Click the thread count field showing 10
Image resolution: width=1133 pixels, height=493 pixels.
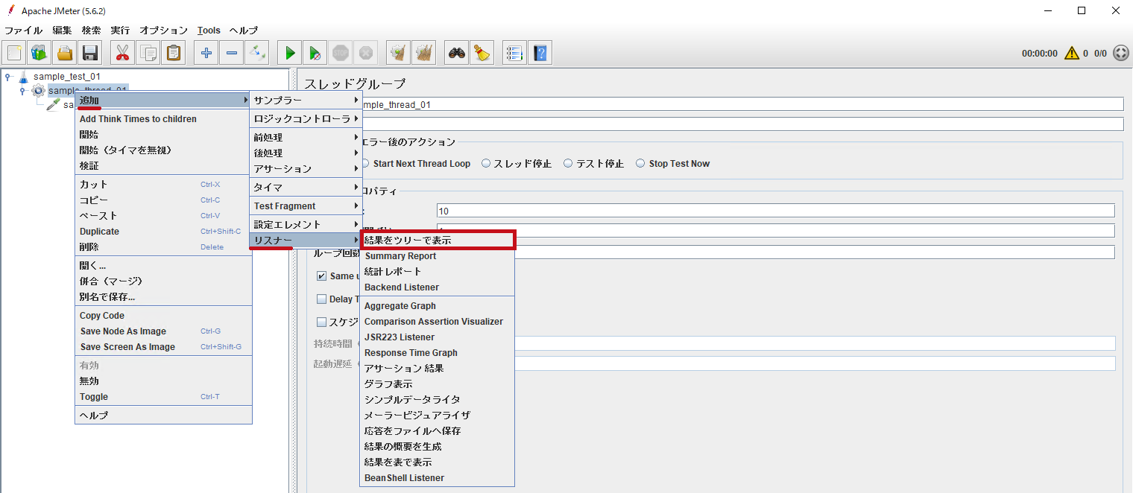[775, 211]
